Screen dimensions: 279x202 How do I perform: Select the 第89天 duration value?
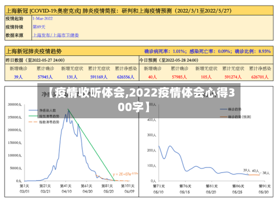click(39, 27)
